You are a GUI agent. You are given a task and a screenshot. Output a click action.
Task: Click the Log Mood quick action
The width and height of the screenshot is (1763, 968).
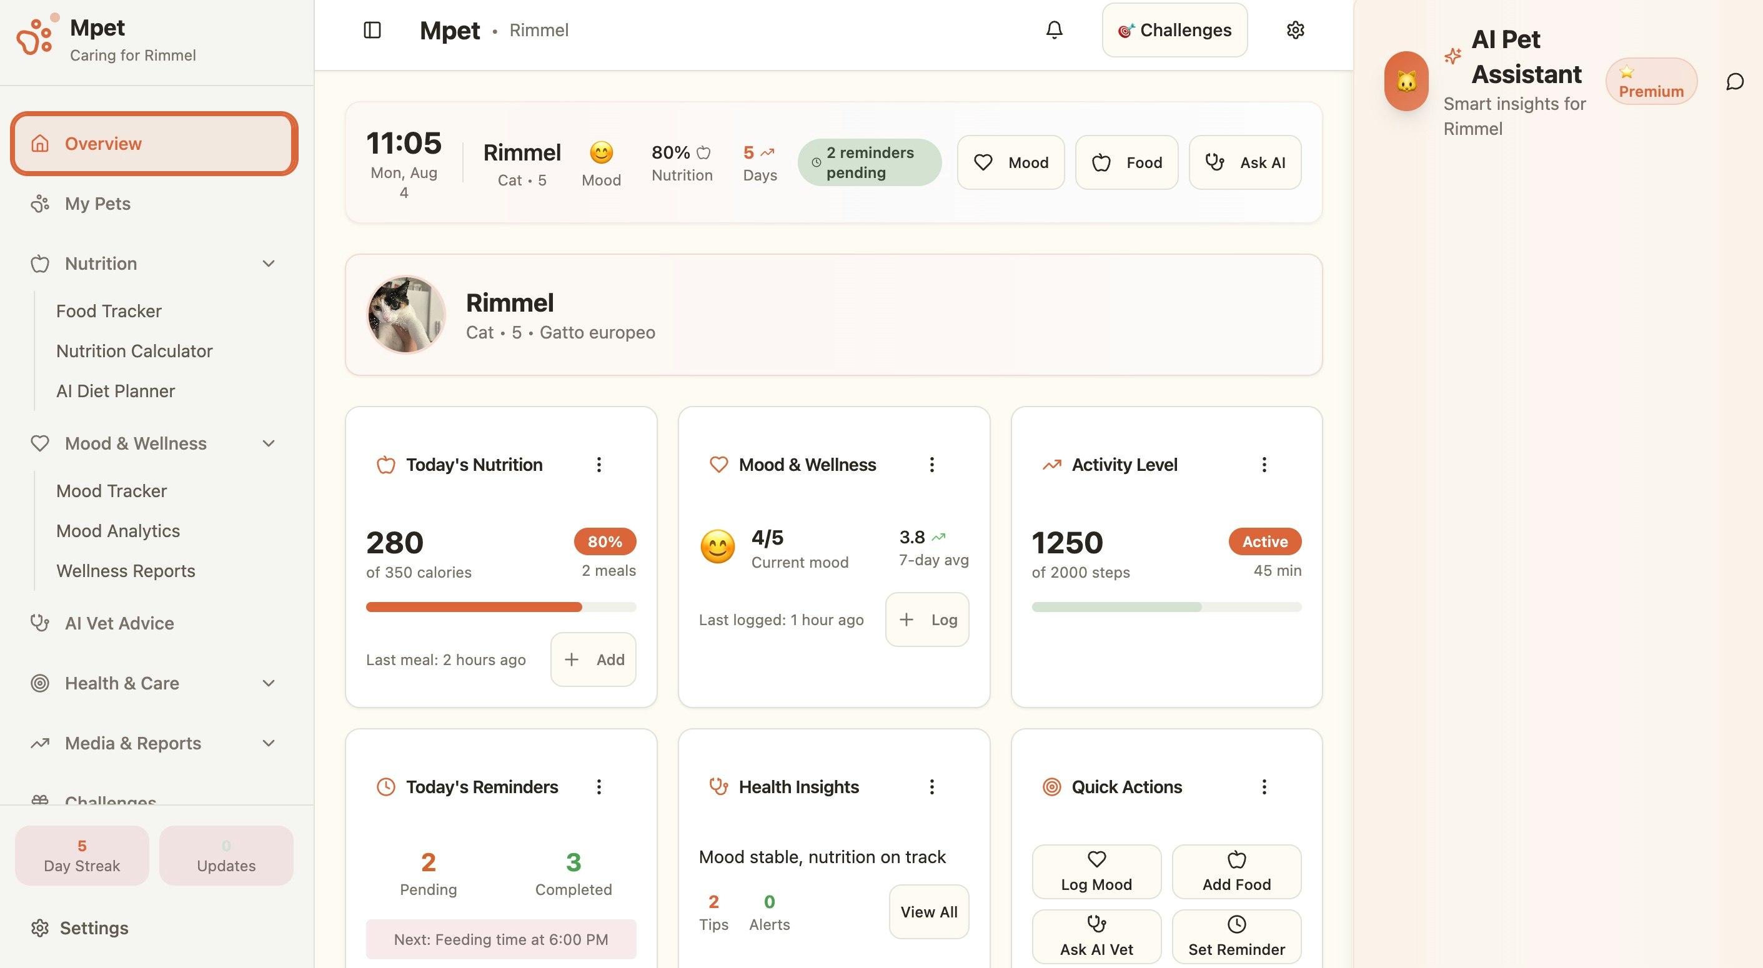click(x=1096, y=872)
